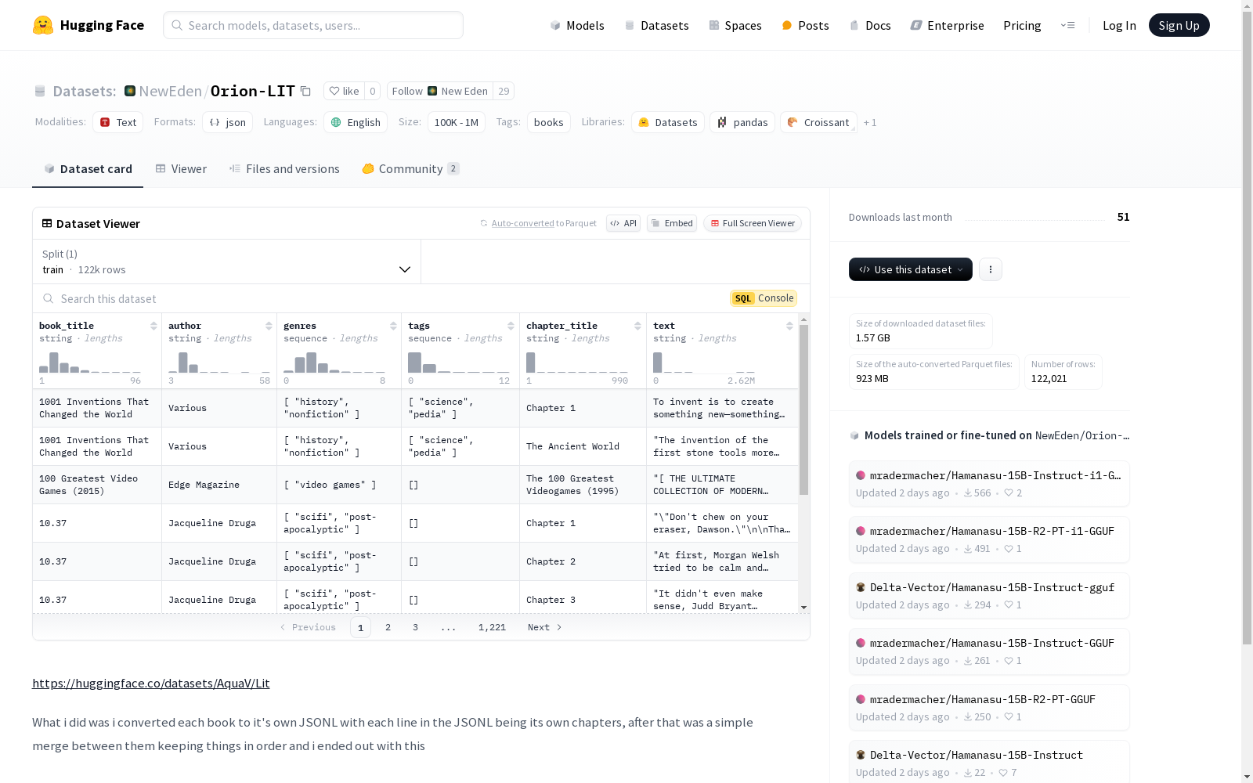The height and width of the screenshot is (783, 1253).
Task: Open Spaces in the navigation
Action: click(x=735, y=25)
